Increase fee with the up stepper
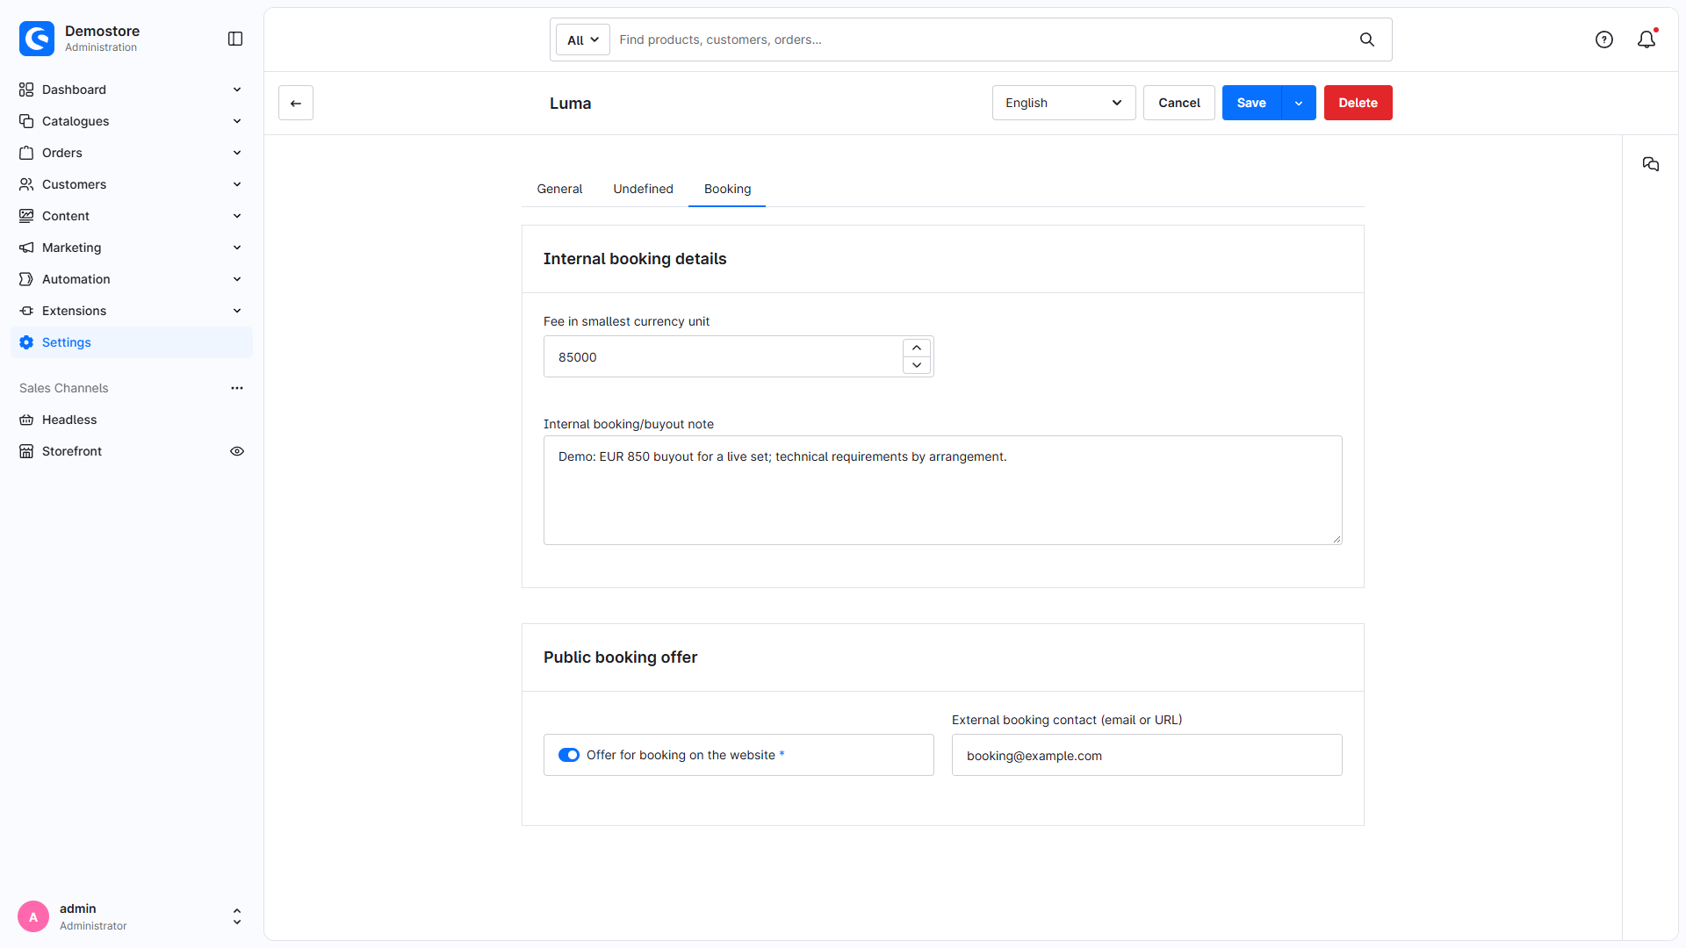 click(917, 348)
